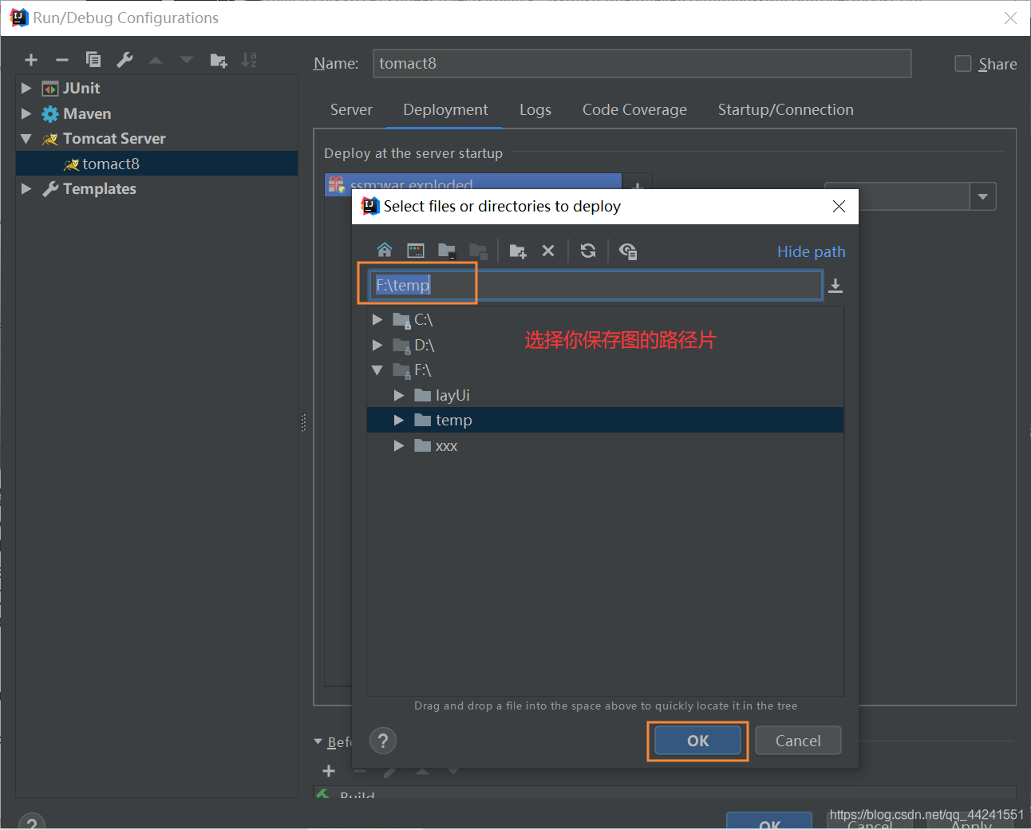The image size is (1031, 830).
Task: Click Cancel in the file chooser
Action: [798, 741]
